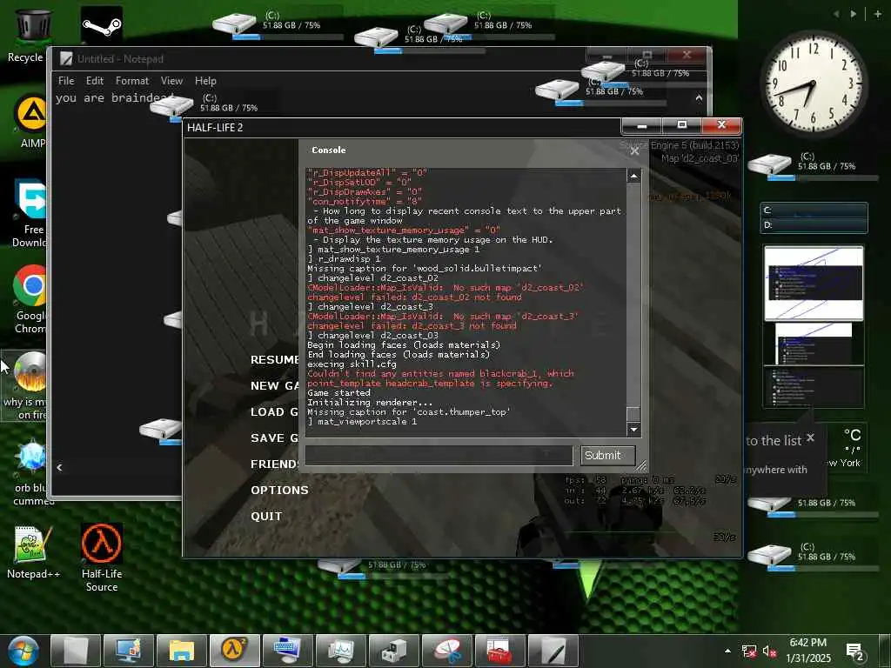Click the Notepad scroll up arrow
This screenshot has height=668, width=891.
point(699,98)
